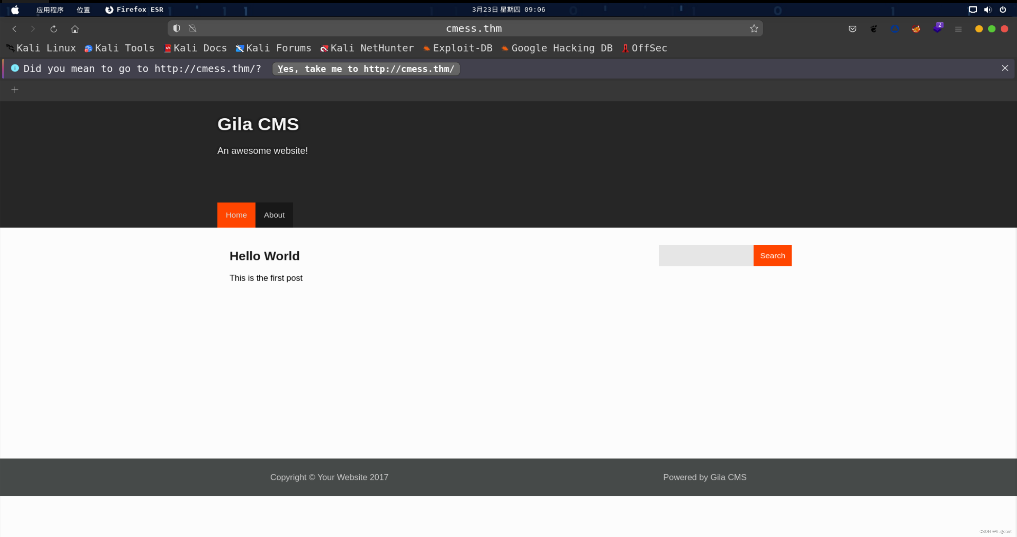
Task: Save the page to Pocket
Action: (852, 29)
